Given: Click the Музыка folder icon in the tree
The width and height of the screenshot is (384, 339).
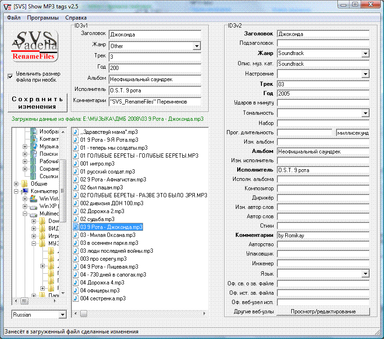Looking at the screenshot, I should pyautogui.click(x=34, y=146).
